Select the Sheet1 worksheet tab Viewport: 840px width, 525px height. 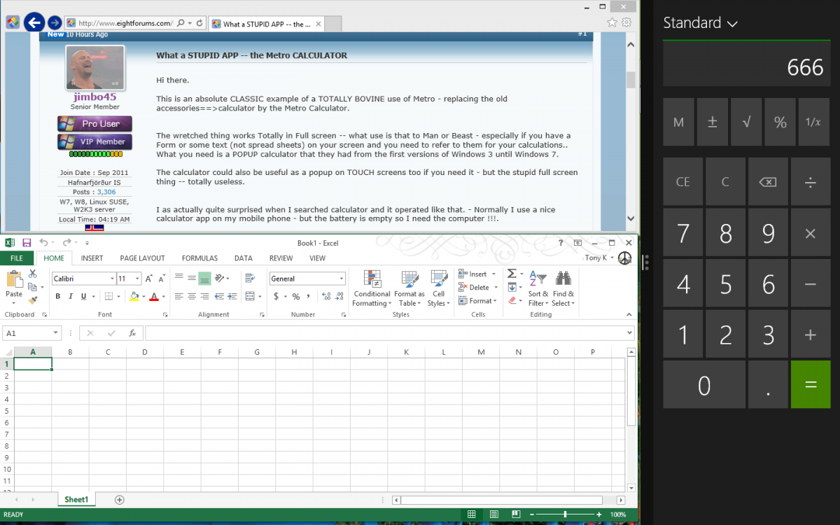click(76, 500)
